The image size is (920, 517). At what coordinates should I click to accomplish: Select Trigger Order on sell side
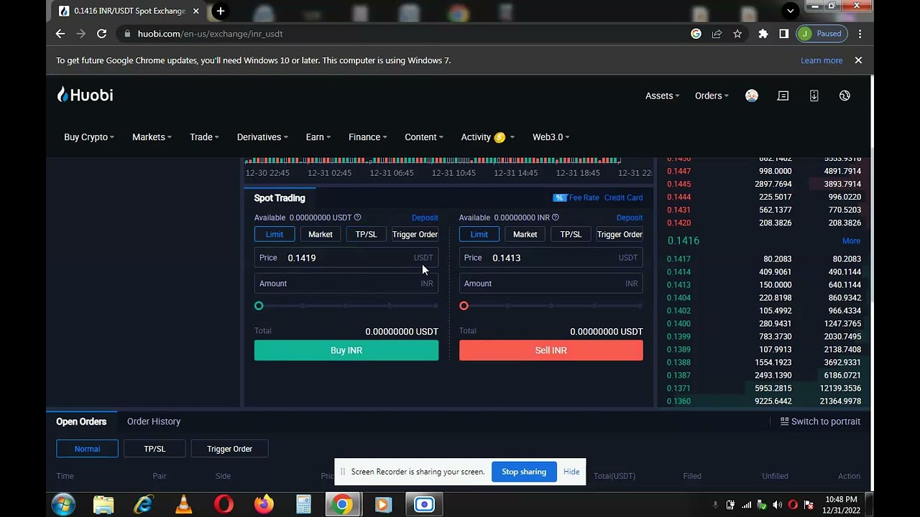[x=620, y=234]
